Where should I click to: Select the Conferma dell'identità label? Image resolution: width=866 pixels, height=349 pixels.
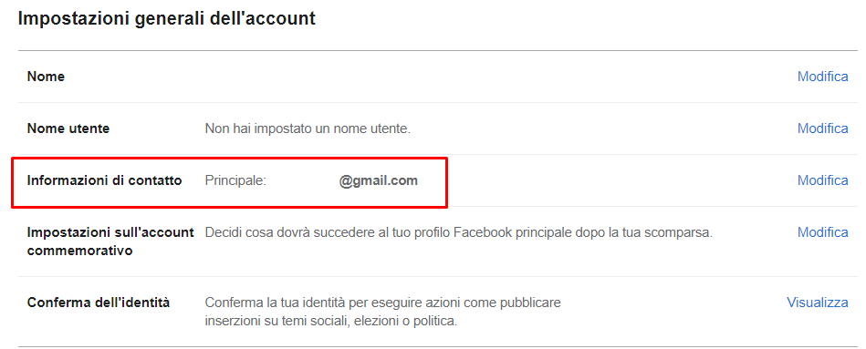point(99,303)
